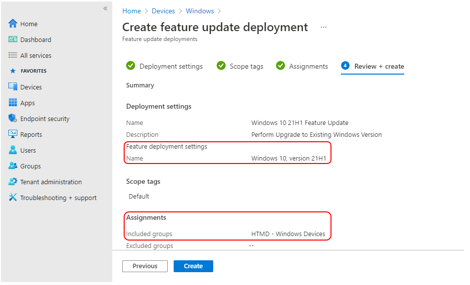
Task: Click the 'Default' scope tag value
Action: pyautogui.click(x=139, y=197)
